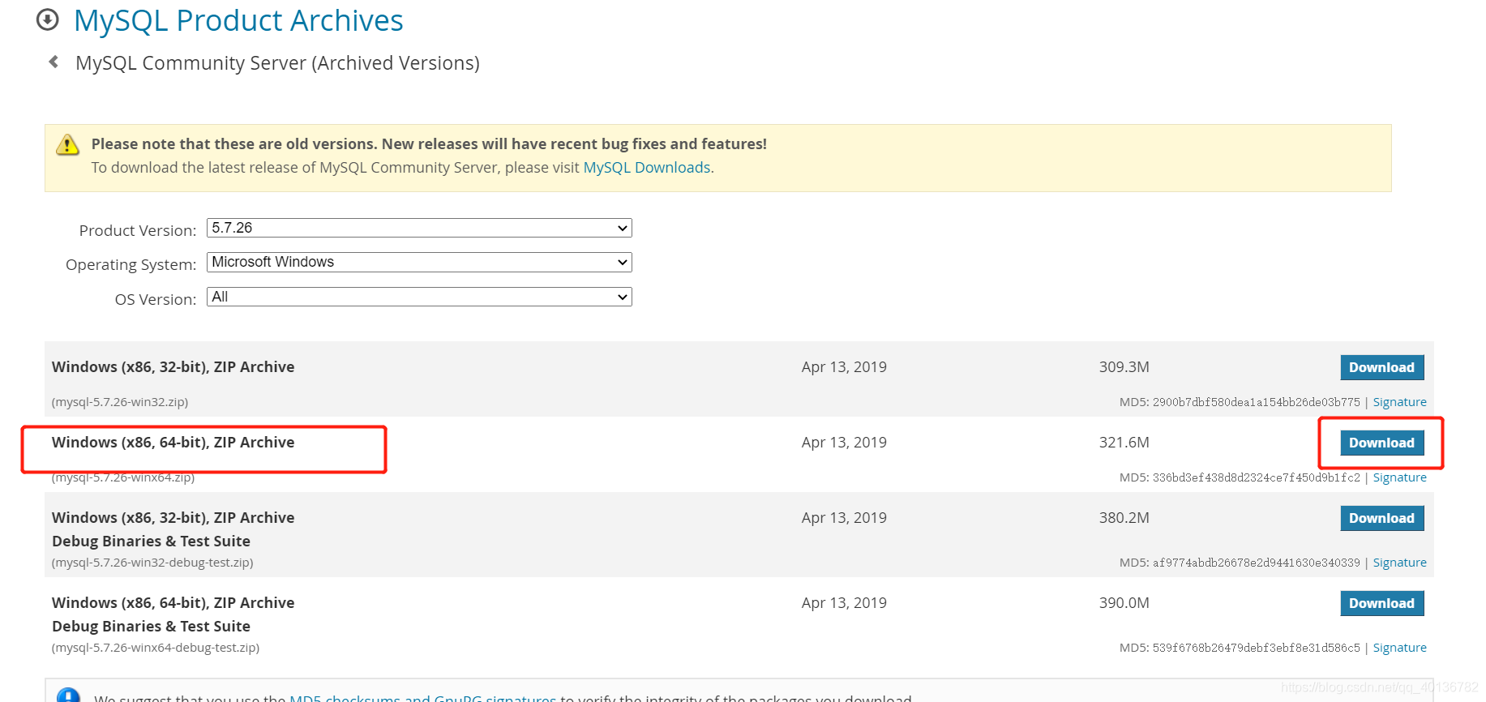Click the size value 390.0M
This screenshot has height=702, width=1486.
(1124, 603)
